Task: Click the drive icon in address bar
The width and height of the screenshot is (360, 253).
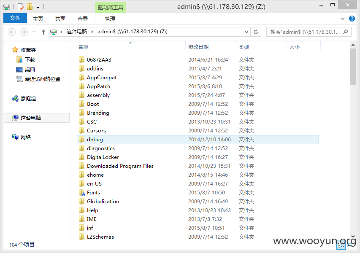Action: tap(54, 32)
